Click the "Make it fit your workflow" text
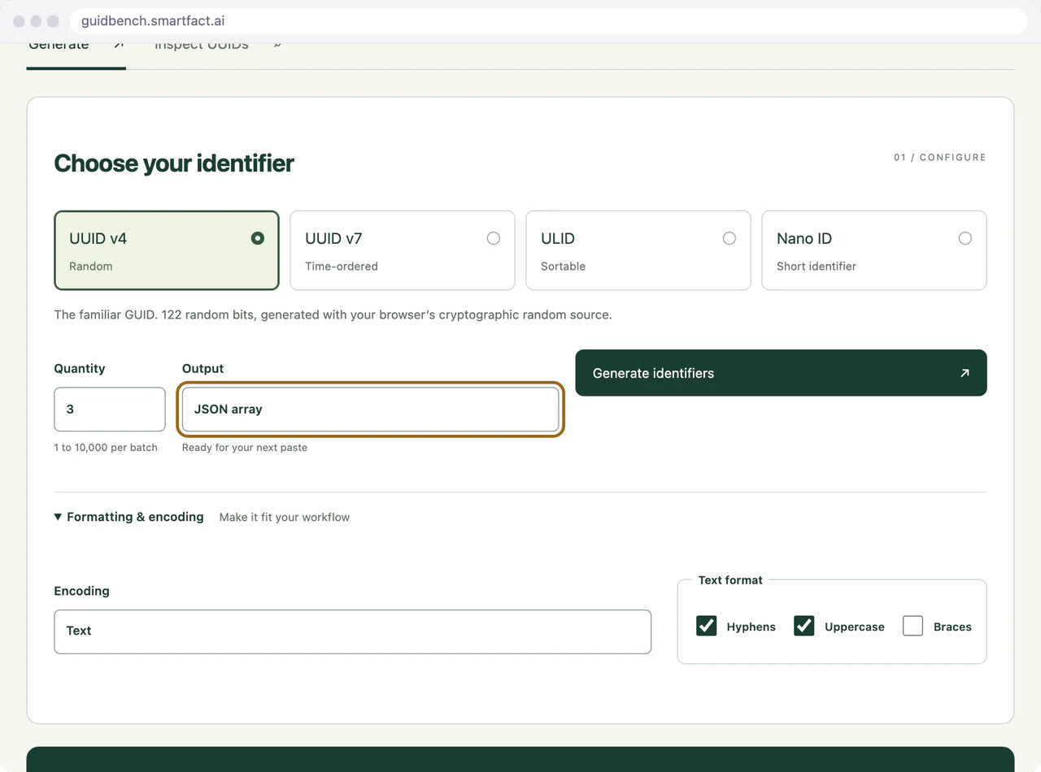Image resolution: width=1041 pixels, height=772 pixels. click(x=285, y=518)
